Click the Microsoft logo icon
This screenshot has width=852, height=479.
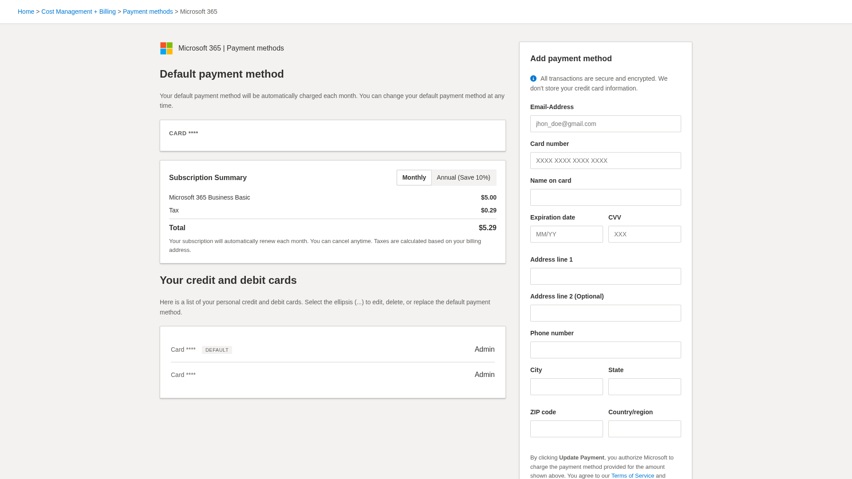coord(166,48)
